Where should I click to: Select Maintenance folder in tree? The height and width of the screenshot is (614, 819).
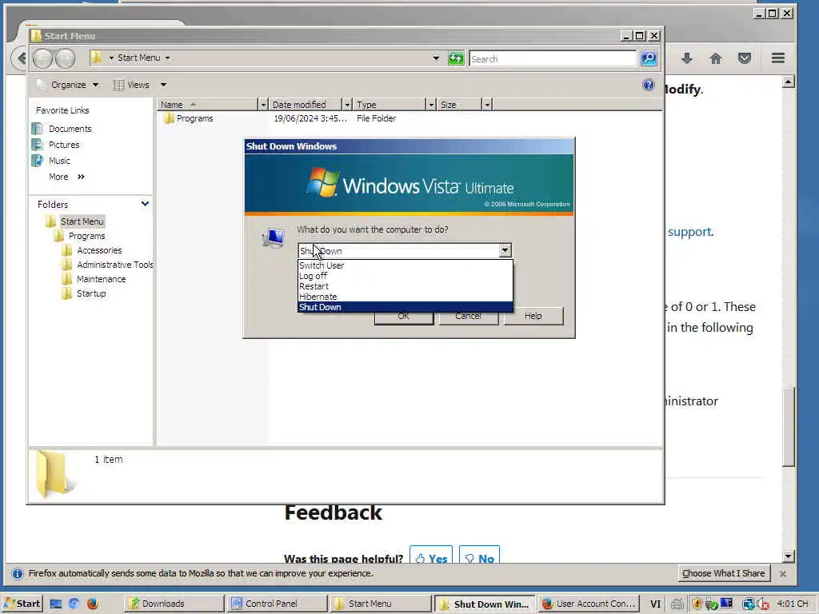pyautogui.click(x=102, y=279)
